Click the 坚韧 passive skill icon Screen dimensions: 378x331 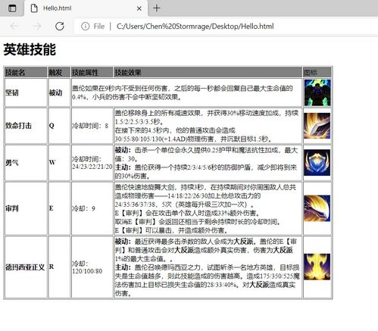click(x=317, y=92)
